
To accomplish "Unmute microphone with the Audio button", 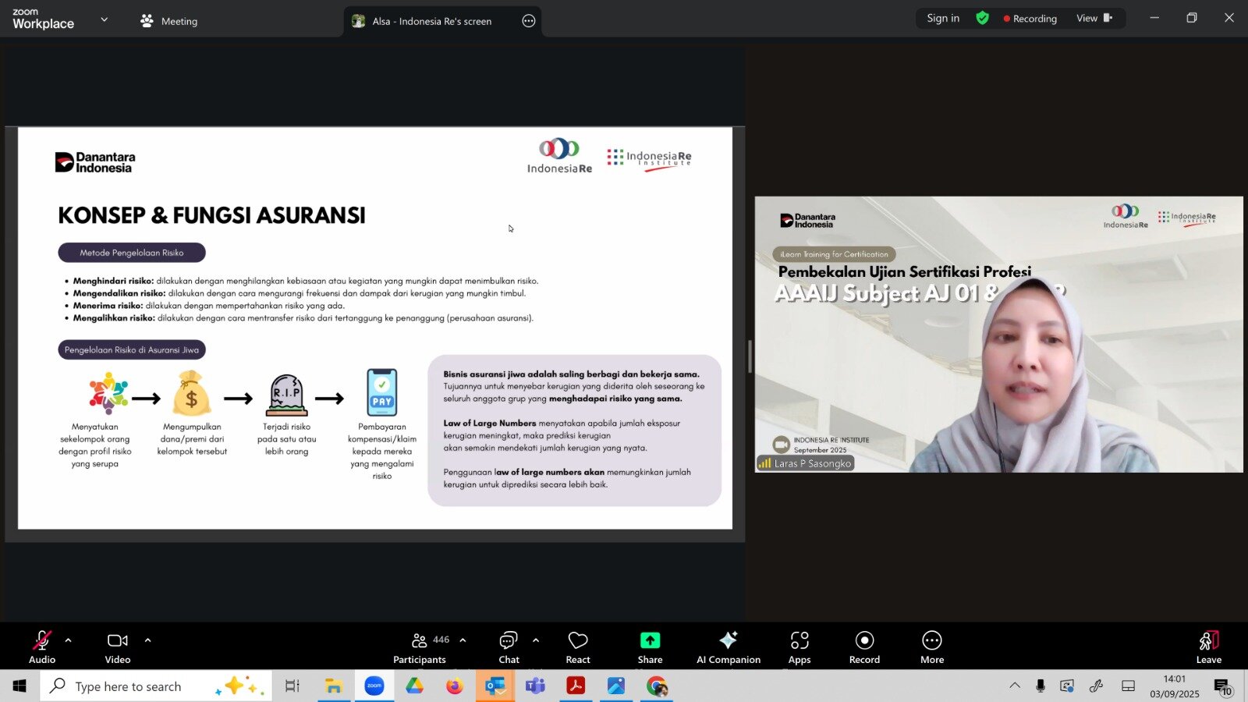I will [42, 647].
